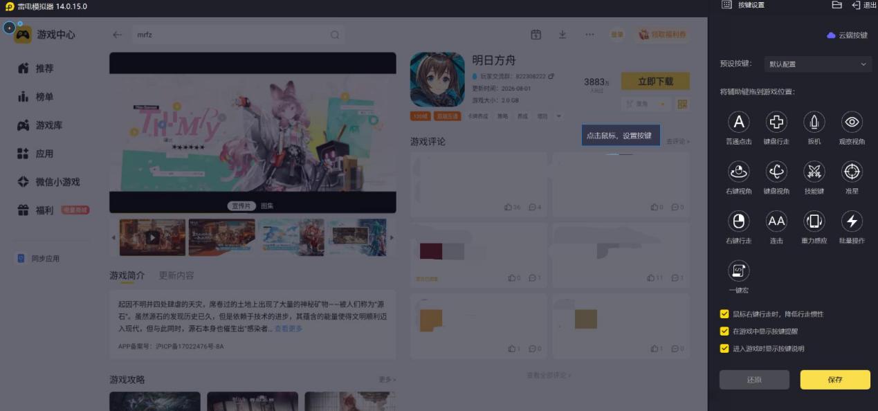Open 榜单 rankings in the sidebar
Viewport: 878px width, 411px height.
[36, 97]
